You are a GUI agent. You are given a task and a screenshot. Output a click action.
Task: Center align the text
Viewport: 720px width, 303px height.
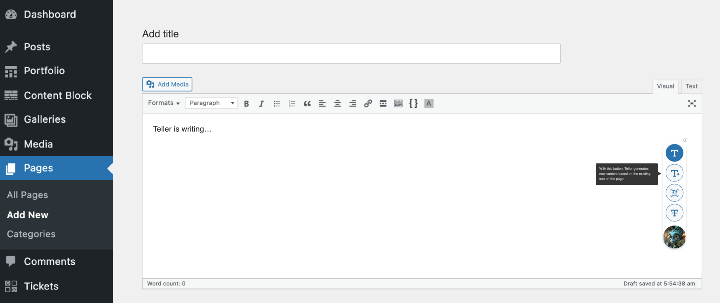337,104
